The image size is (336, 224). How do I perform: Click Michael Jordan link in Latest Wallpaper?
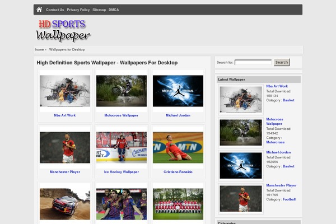(278, 152)
